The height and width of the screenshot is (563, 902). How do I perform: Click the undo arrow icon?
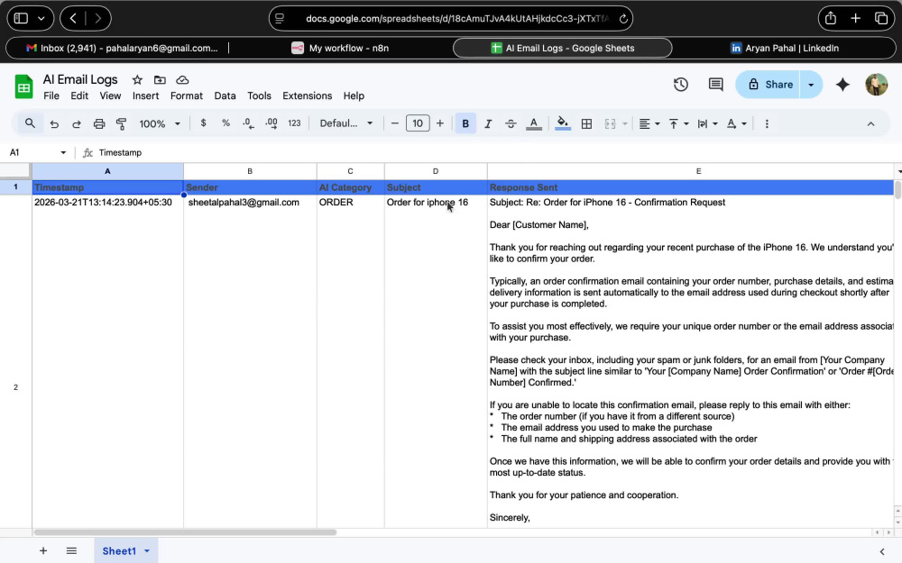54,123
